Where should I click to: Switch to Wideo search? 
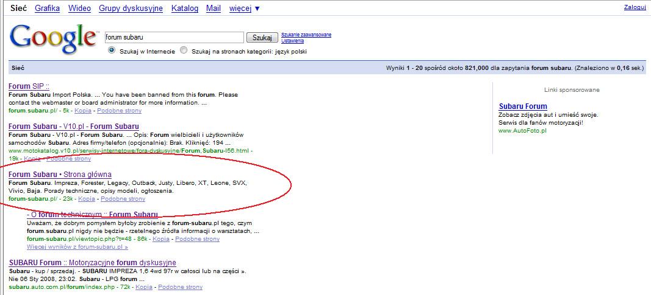[x=79, y=9]
